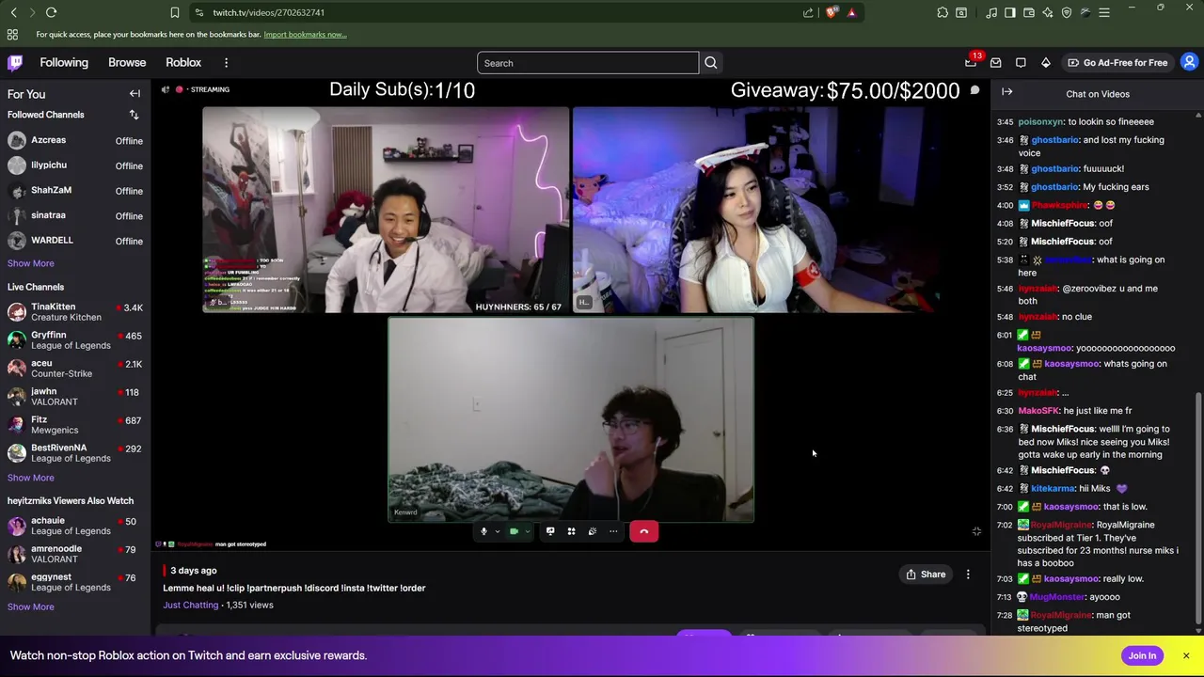Open the sinatraa followed channel
Screen dimensions: 1204x677
click(x=75, y=215)
